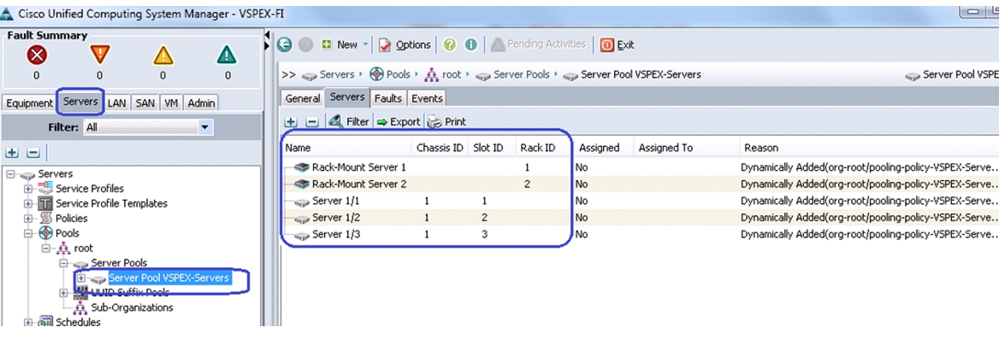The height and width of the screenshot is (339, 999).
Task: Open the help question mark icon
Action: coord(450,44)
